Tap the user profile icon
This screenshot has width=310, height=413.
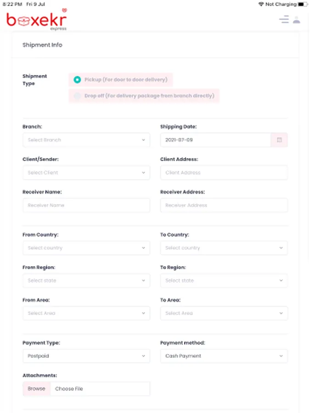pyautogui.click(x=297, y=20)
